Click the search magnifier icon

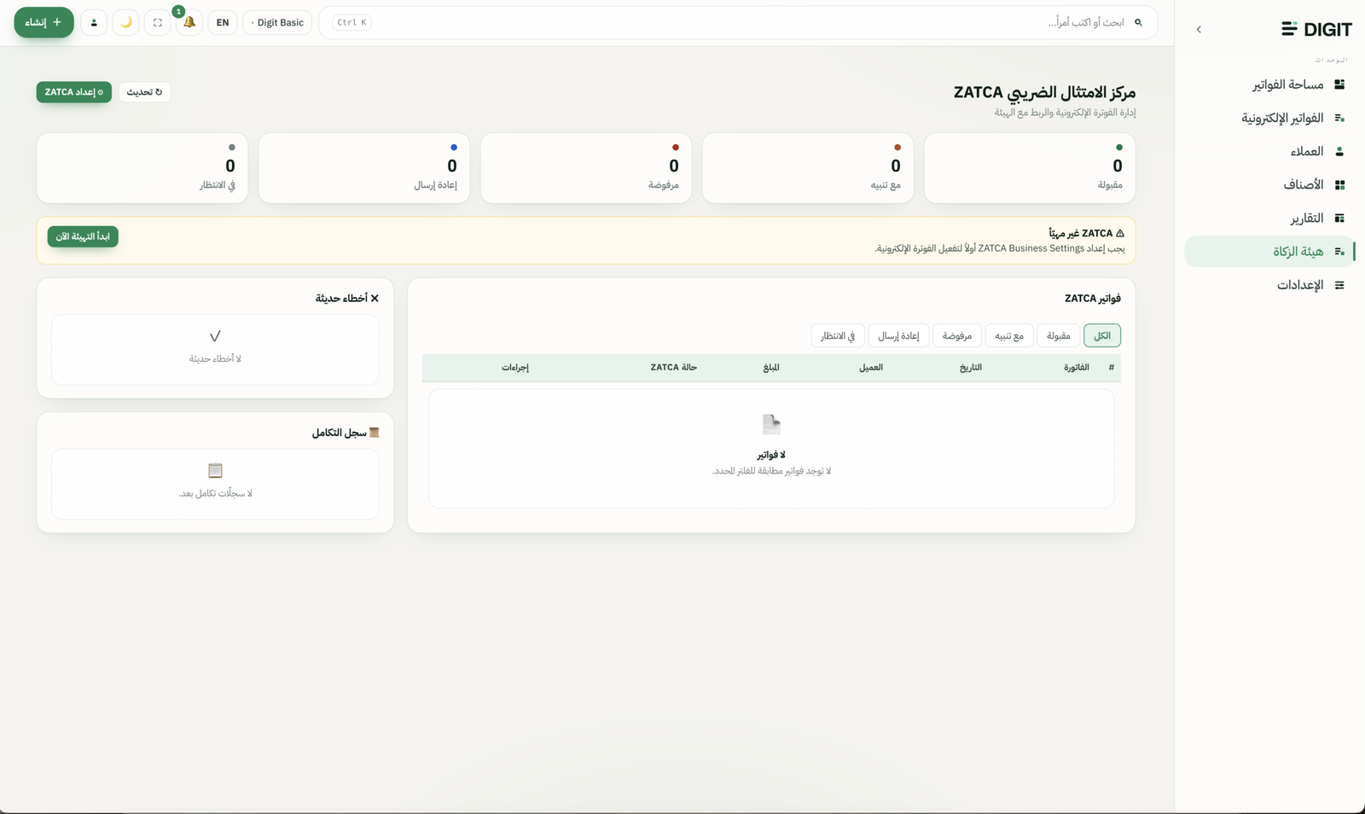[x=1138, y=22]
